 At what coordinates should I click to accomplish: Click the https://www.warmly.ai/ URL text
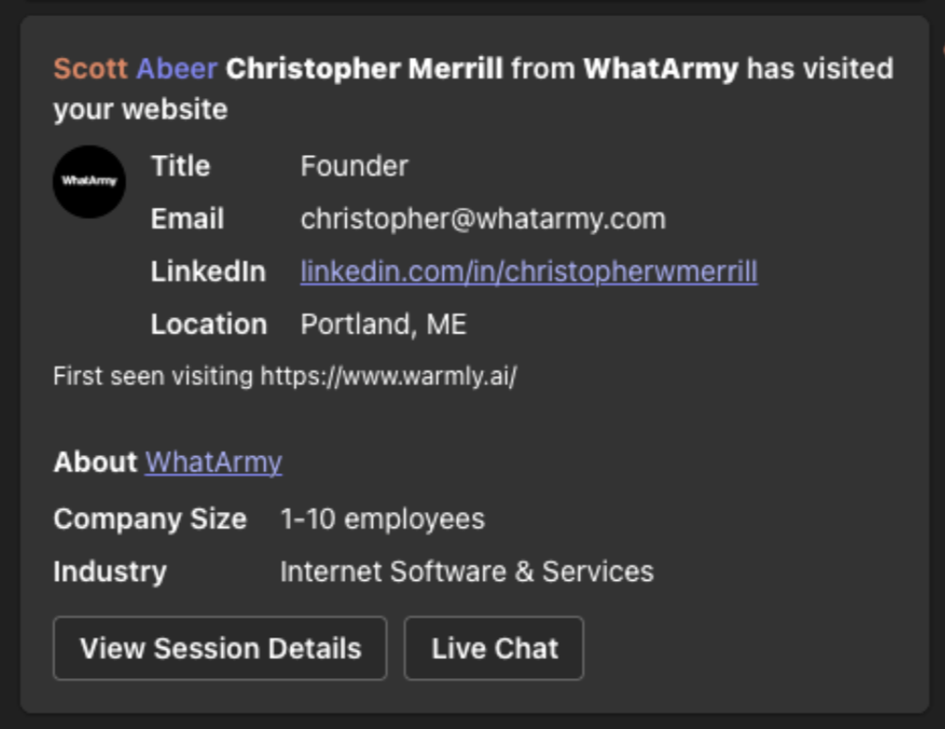click(388, 376)
